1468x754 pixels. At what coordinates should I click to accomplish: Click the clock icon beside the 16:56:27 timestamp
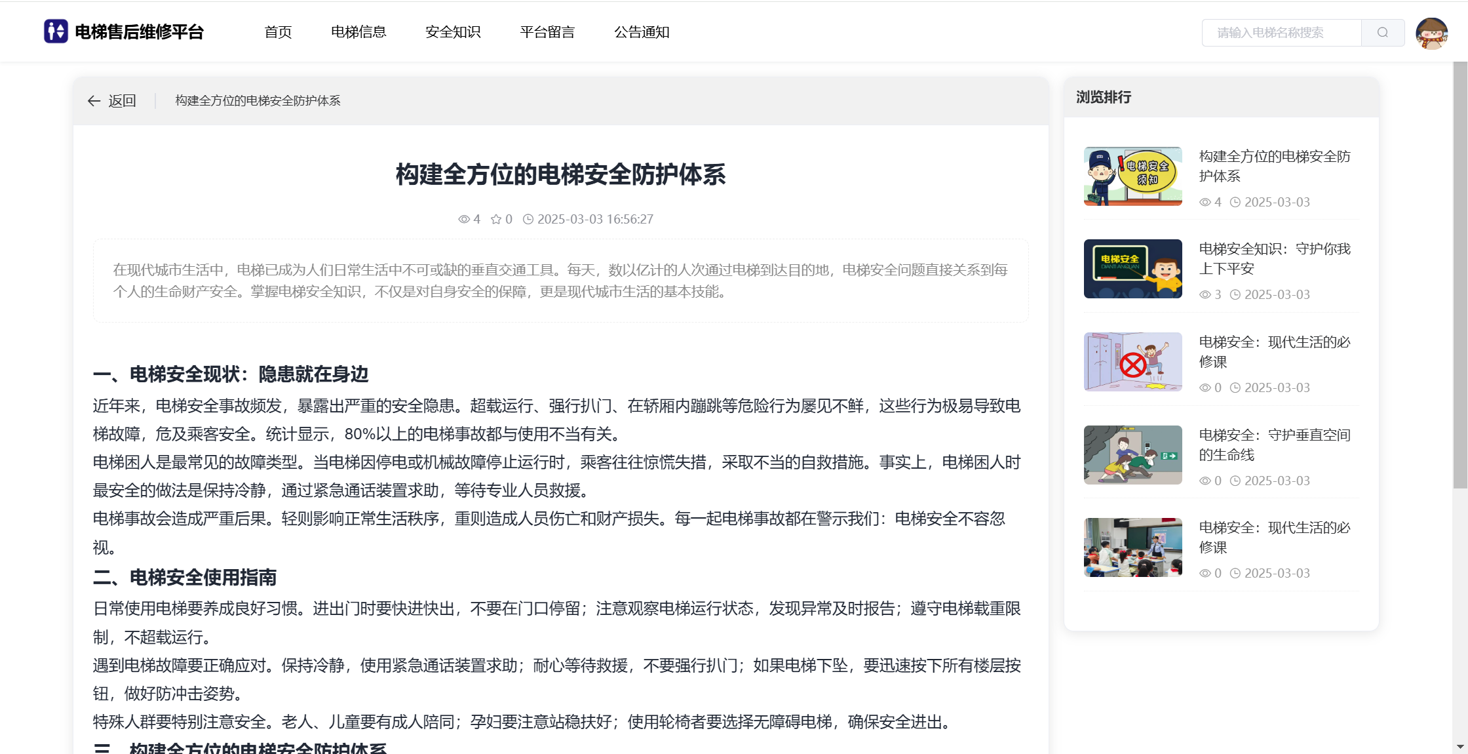[x=528, y=219]
